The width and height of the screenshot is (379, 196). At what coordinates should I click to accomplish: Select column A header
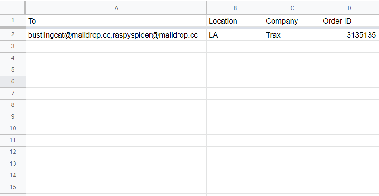pyautogui.click(x=116, y=8)
